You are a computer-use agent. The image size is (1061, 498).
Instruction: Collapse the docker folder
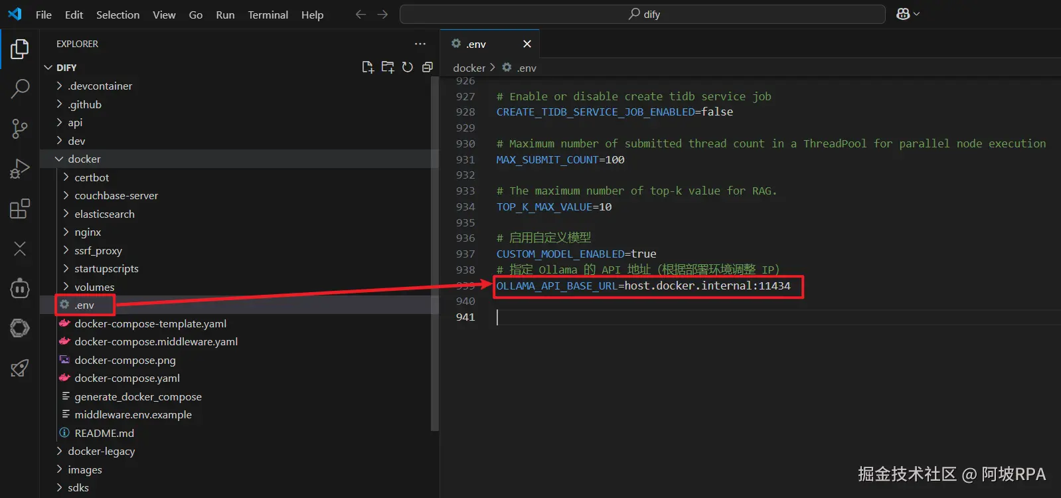point(239,159)
